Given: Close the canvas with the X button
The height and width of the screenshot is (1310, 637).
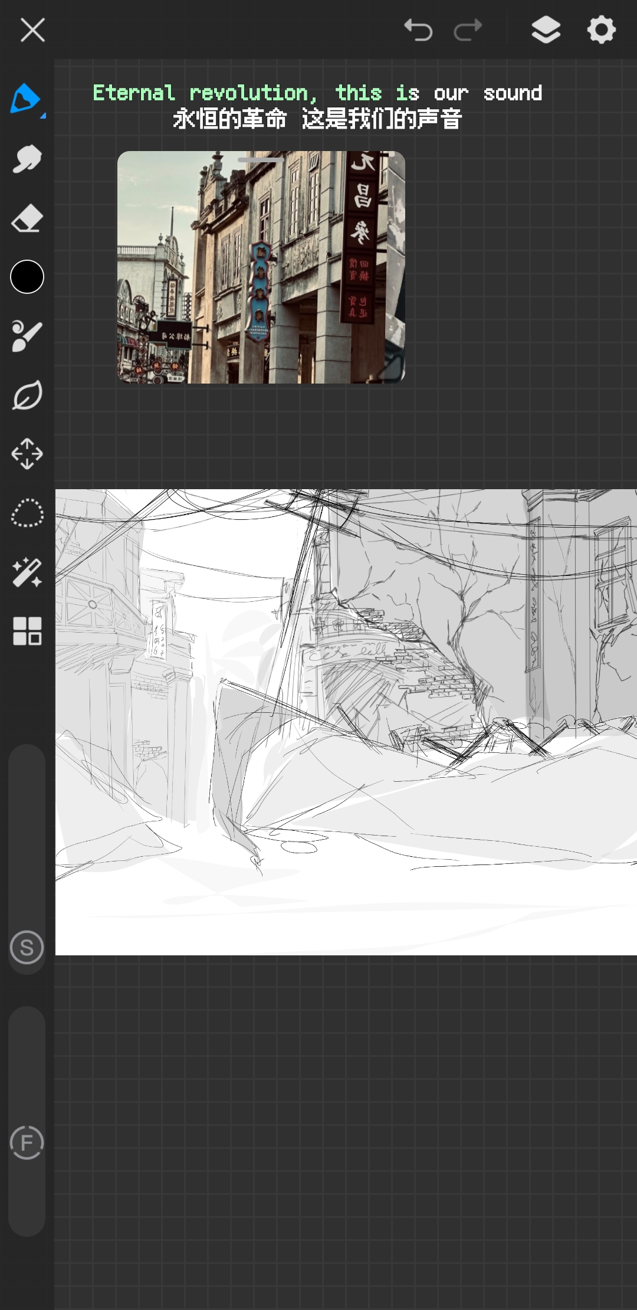Looking at the screenshot, I should 32,30.
